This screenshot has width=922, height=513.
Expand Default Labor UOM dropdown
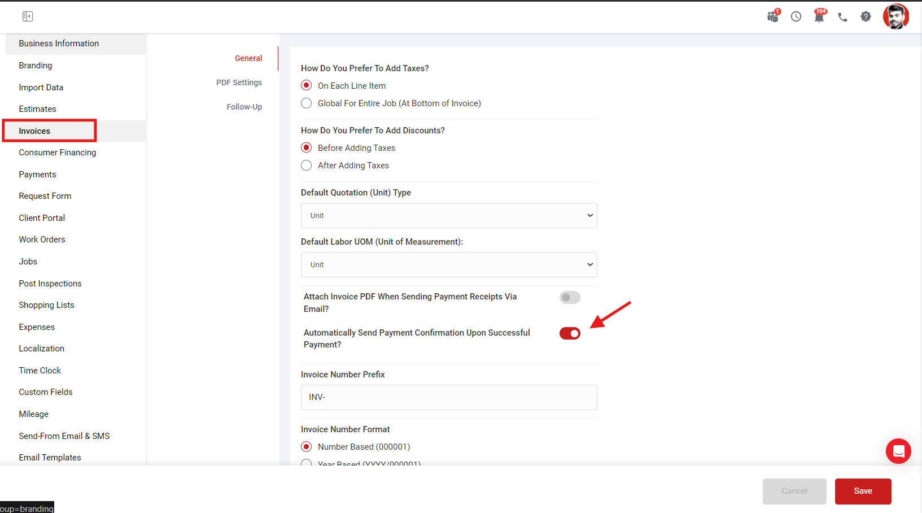tap(449, 265)
